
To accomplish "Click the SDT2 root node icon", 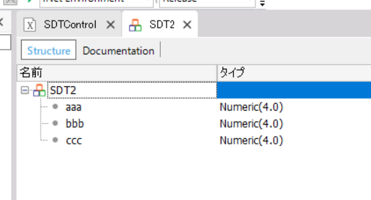I will point(39,90).
